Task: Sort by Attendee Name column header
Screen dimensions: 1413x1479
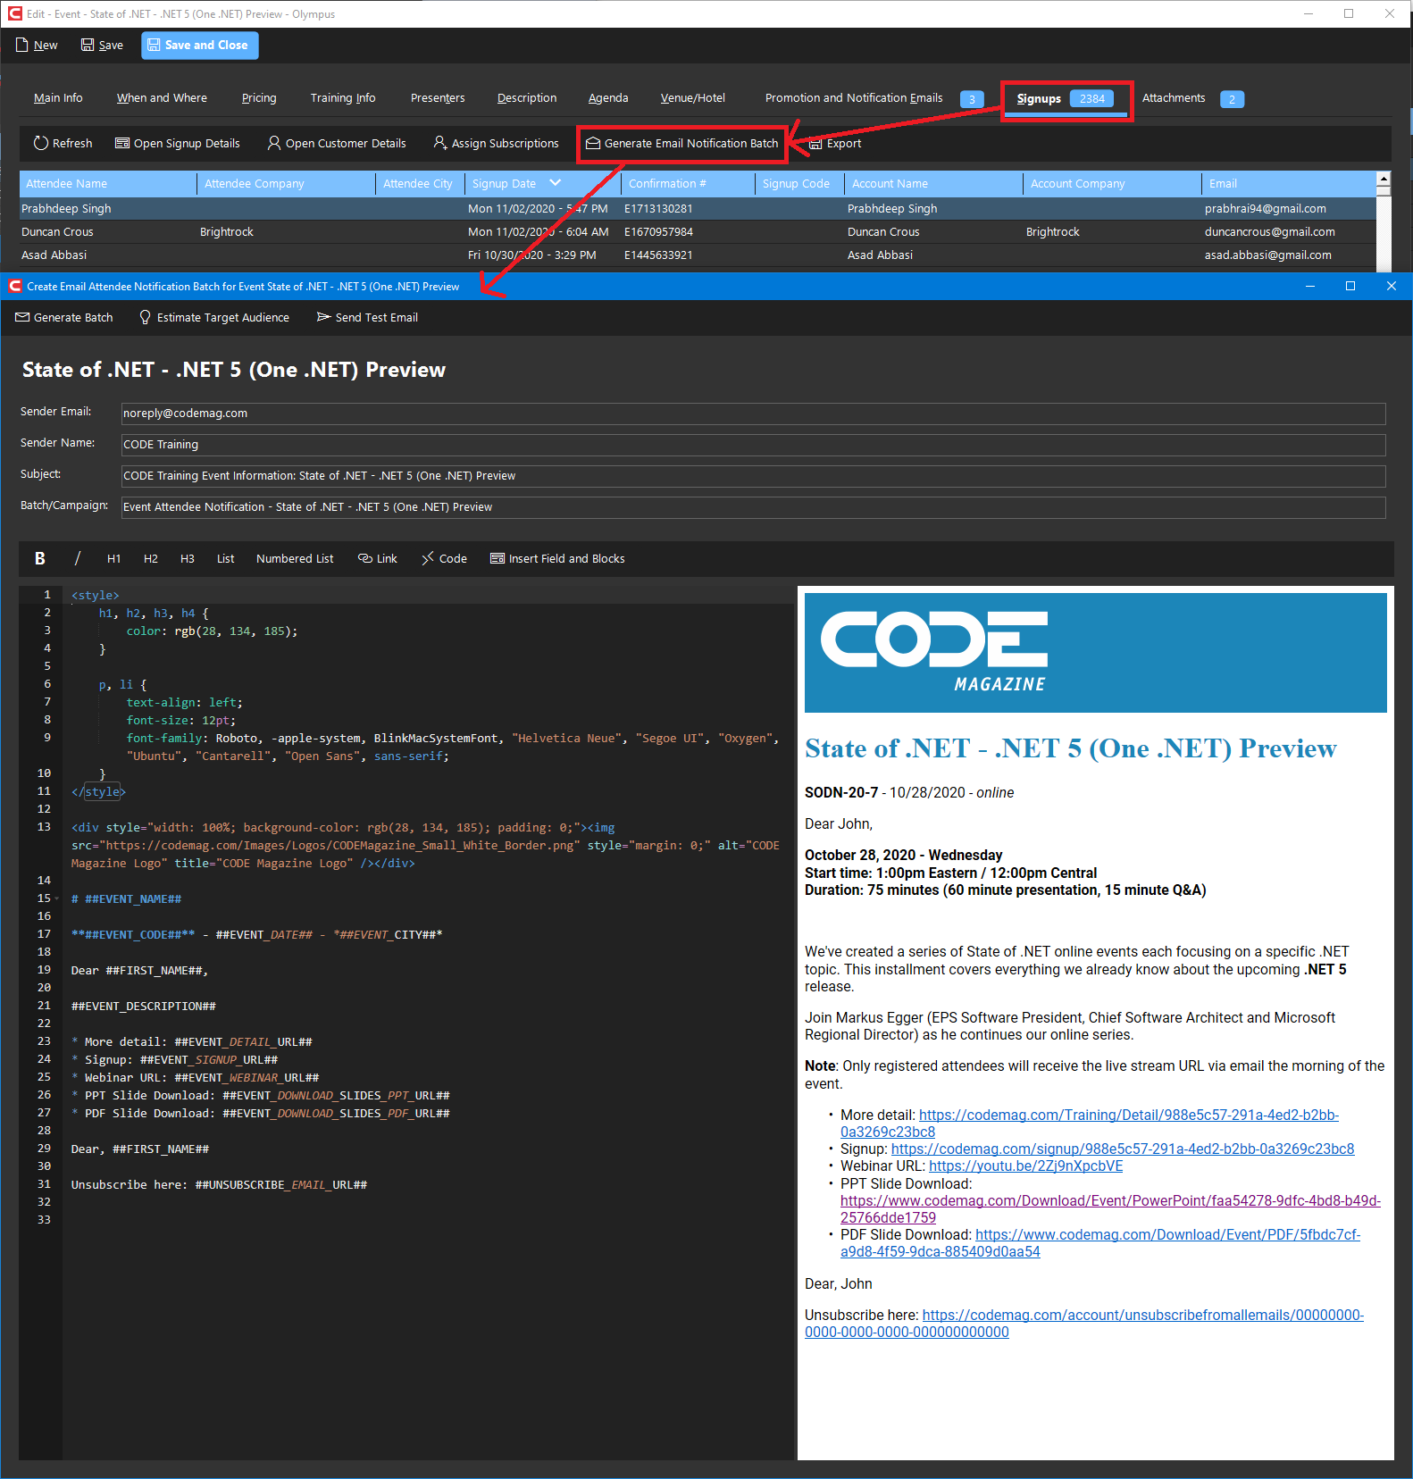Action: point(108,184)
